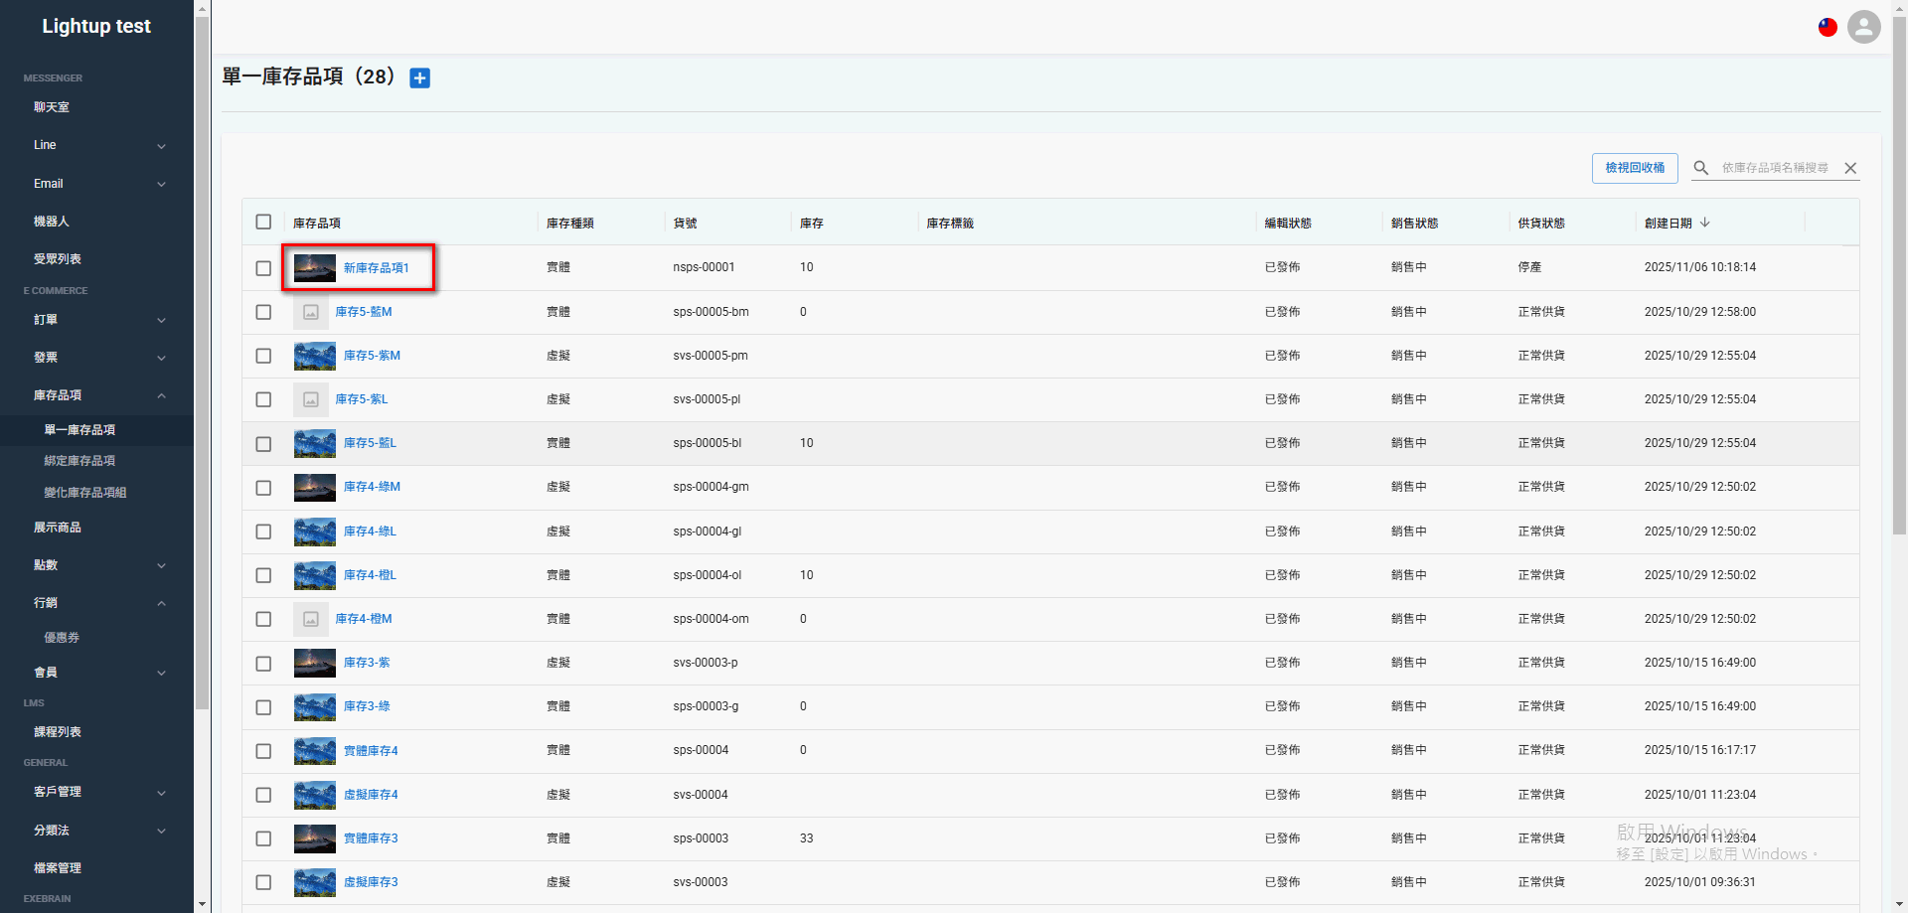1908x913 pixels.
Task: Click the sku cell nsps-00001
Action: point(704,267)
